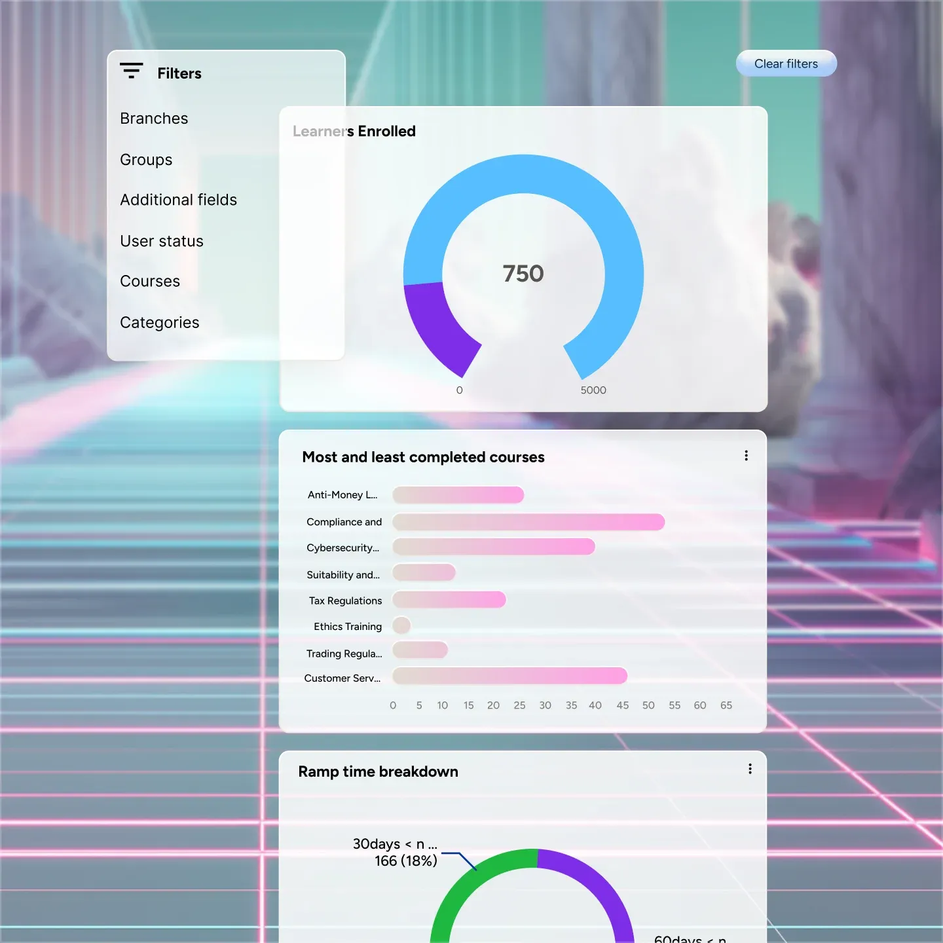Click the 750 value in the gauge
Viewport: 943px width, 943px height.
[523, 274]
